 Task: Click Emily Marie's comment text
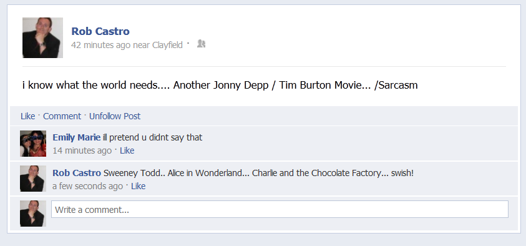click(153, 137)
